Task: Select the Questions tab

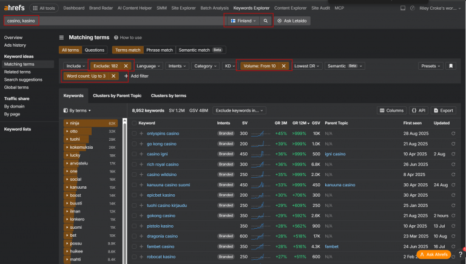Action: 95,50
